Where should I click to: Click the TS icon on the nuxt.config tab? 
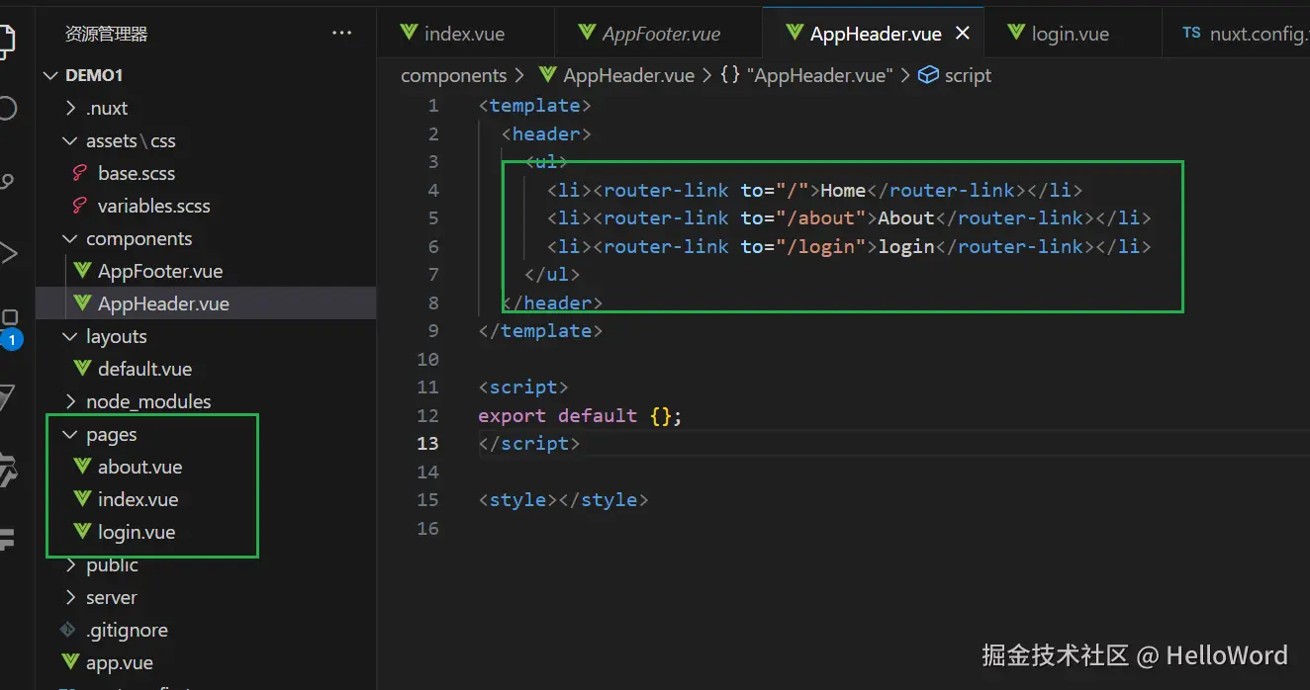1191,33
